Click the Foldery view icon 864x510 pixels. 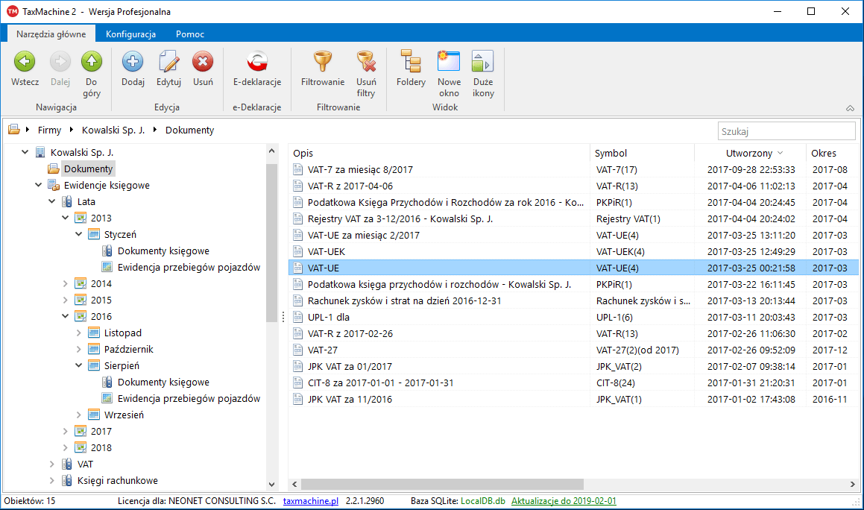coord(410,71)
